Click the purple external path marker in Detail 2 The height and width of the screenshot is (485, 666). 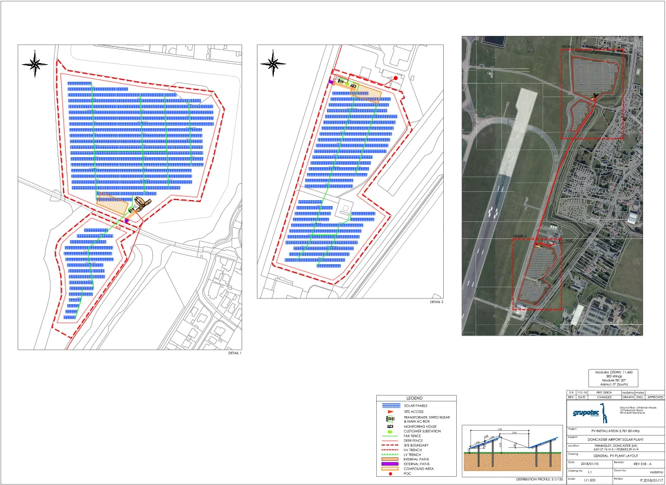point(330,82)
